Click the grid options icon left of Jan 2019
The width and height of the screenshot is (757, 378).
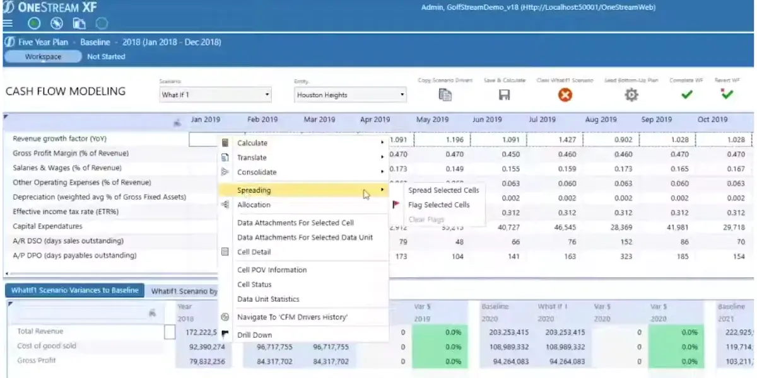[x=178, y=122]
